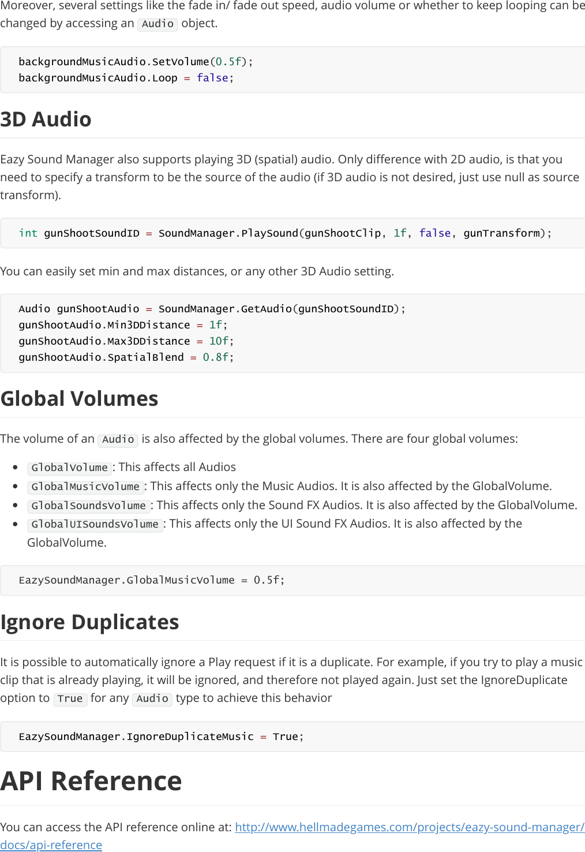Click the "Ignore Duplicates" section heading
This screenshot has height=852, width=585.
[90, 622]
